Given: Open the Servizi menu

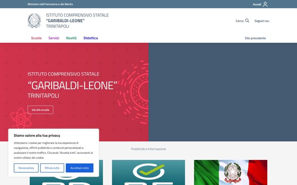Looking at the screenshot, I should pyautogui.click(x=54, y=38).
